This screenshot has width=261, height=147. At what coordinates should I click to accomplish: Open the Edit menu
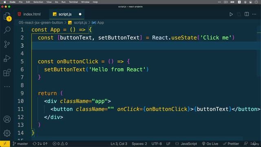(28, 2)
